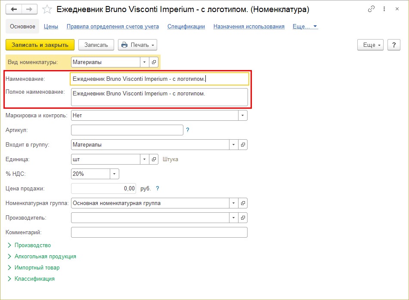Close the Номенклатура form
Screen dimensions: 409x300
(397, 9)
